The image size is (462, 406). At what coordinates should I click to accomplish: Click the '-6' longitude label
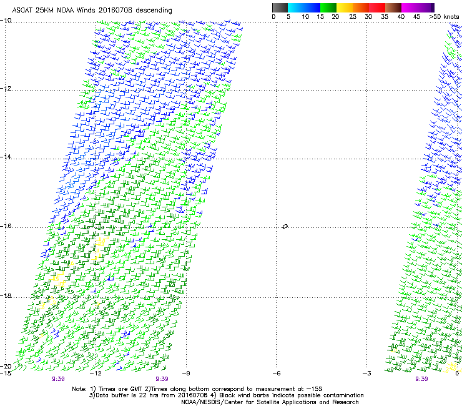click(x=277, y=374)
